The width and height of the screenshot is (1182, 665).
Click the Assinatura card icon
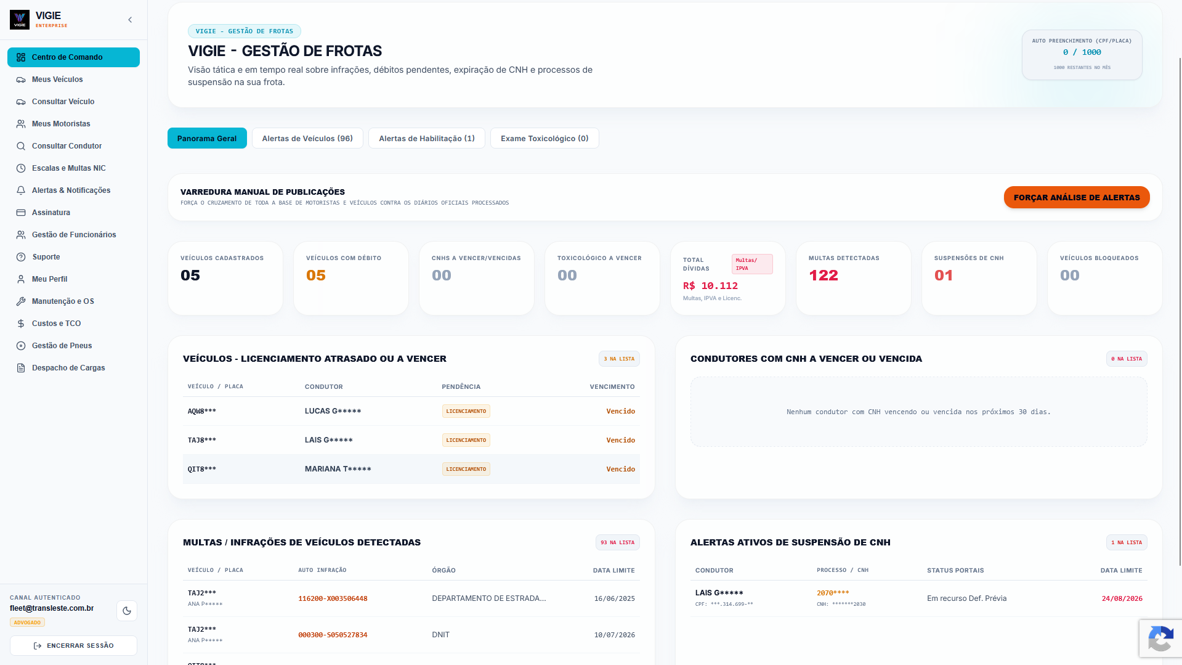[x=21, y=213]
